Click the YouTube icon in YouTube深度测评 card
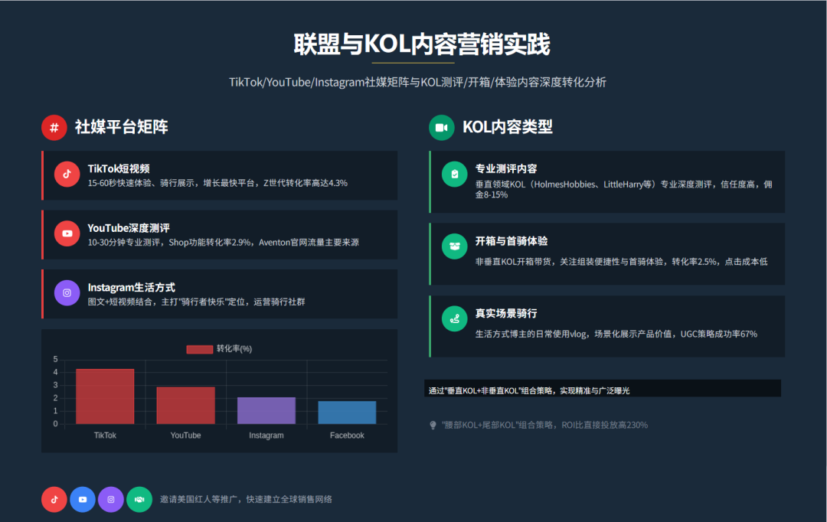This screenshot has width=827, height=522. 67,233
